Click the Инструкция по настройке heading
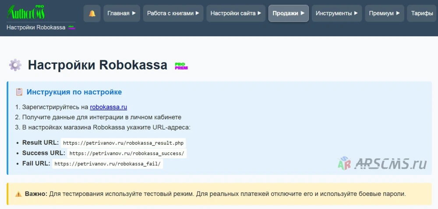438x209 pixels. click(74, 92)
